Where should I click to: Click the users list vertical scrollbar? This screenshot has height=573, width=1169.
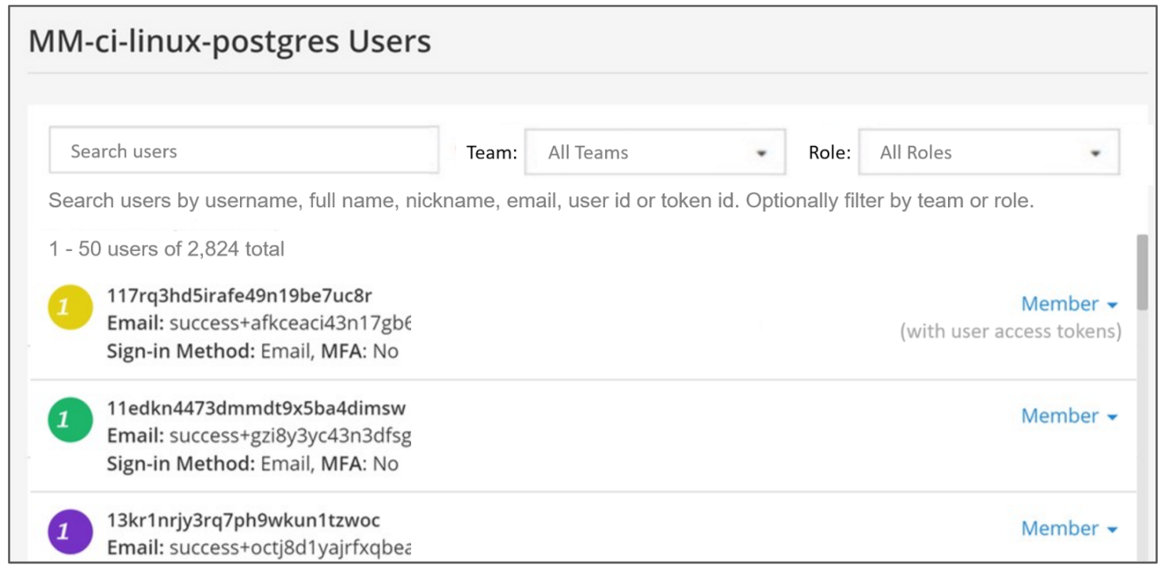[1141, 273]
